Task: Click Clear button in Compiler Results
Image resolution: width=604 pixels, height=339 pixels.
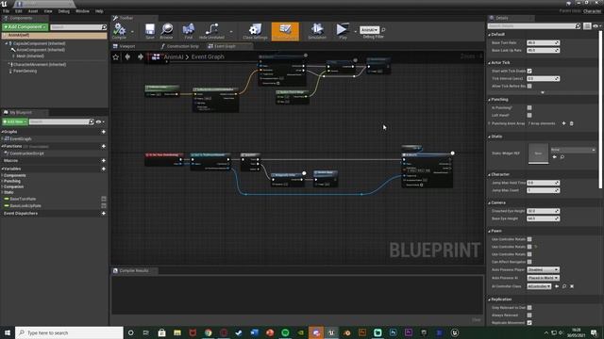Action: pos(477,320)
